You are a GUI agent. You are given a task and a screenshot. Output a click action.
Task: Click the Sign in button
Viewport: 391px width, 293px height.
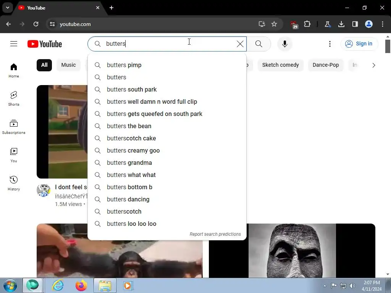[359, 44]
